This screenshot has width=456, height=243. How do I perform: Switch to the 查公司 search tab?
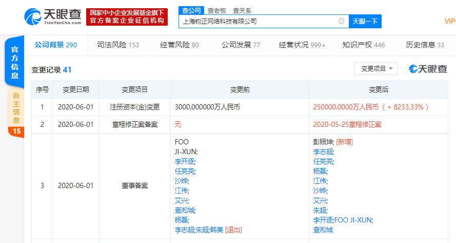click(x=191, y=10)
